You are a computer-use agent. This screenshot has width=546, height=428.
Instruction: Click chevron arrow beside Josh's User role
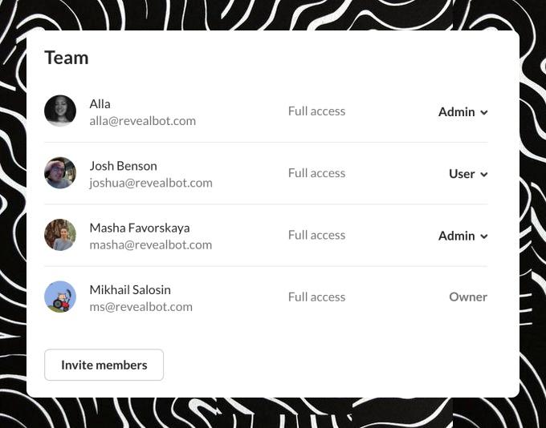click(x=483, y=174)
